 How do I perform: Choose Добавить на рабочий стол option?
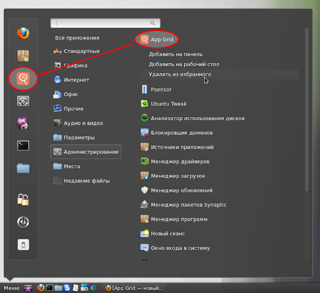click(184, 64)
